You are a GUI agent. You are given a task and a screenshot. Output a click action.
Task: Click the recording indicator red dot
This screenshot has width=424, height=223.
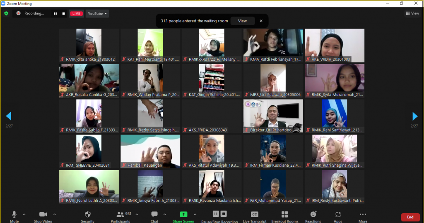coord(18,13)
